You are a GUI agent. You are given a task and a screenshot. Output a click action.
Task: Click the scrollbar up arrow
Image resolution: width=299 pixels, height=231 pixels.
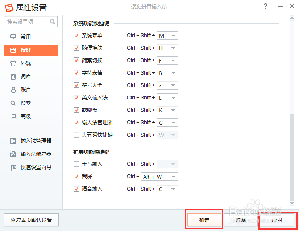(292, 18)
